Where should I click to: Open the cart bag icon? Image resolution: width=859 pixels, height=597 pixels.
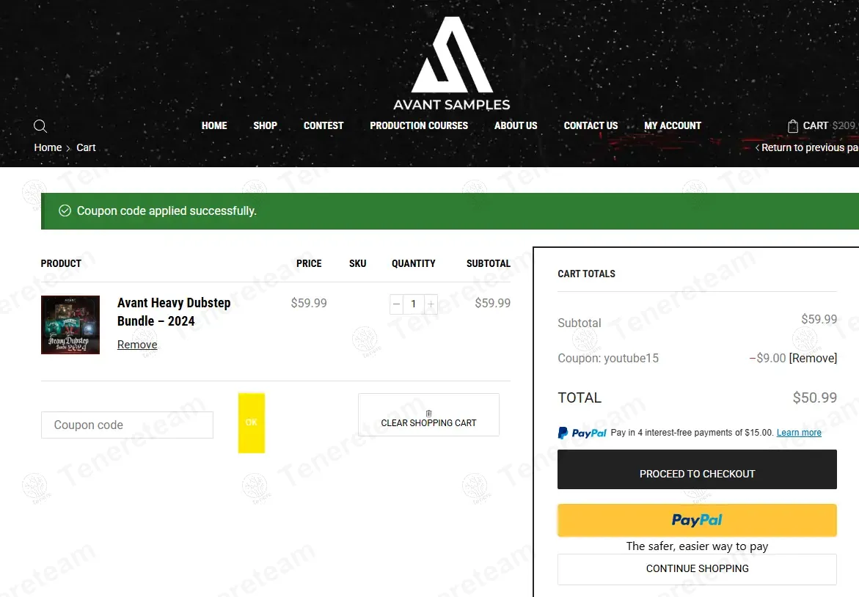click(x=793, y=126)
